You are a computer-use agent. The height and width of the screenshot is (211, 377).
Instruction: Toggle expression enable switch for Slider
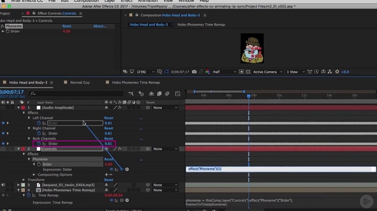coord(111,169)
